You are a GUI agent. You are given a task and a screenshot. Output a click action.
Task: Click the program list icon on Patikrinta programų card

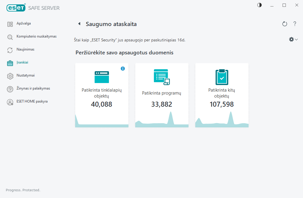(x=162, y=77)
